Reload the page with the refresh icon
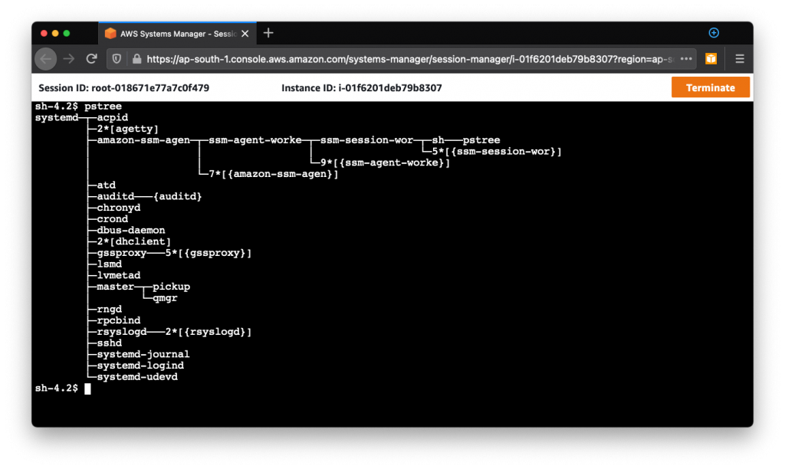This screenshot has width=785, height=469. coord(91,59)
